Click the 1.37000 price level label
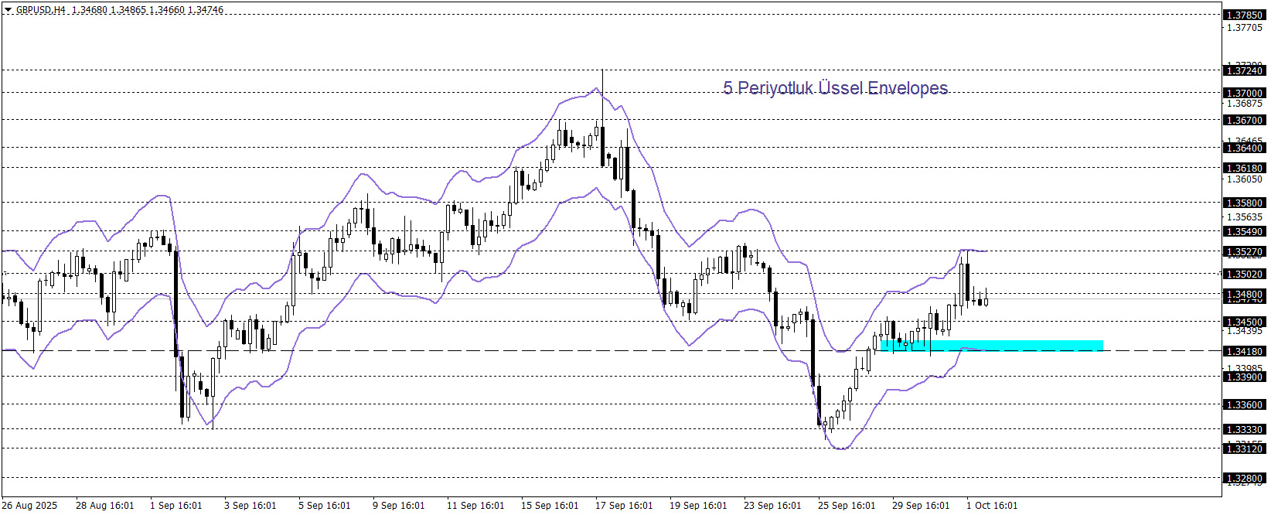The image size is (1271, 515). (x=1244, y=94)
